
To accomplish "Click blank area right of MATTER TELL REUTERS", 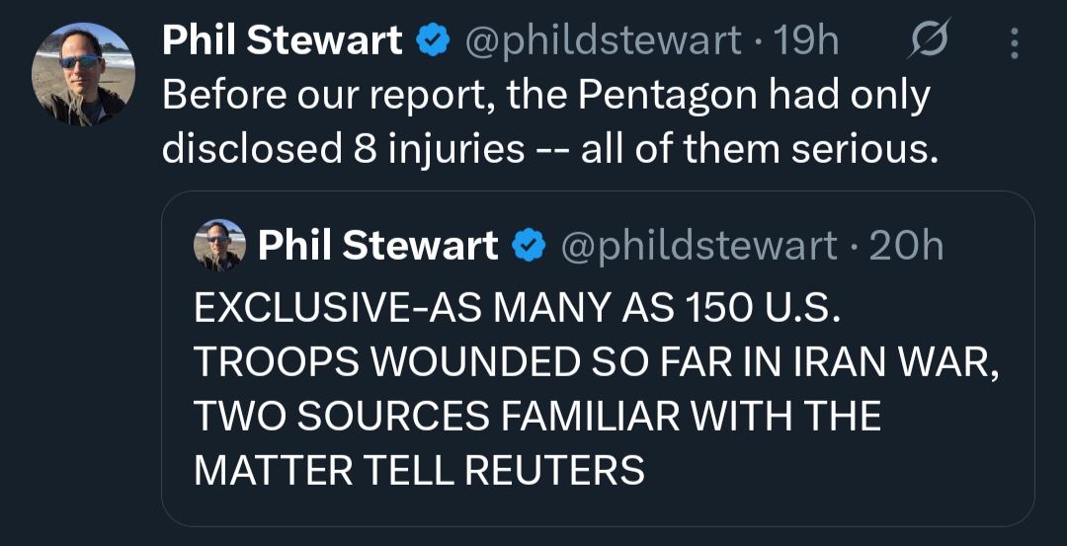I will click(x=840, y=469).
